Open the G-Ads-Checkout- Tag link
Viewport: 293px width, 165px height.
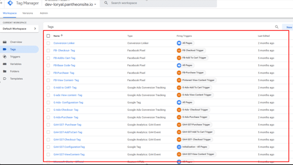click(x=66, y=110)
